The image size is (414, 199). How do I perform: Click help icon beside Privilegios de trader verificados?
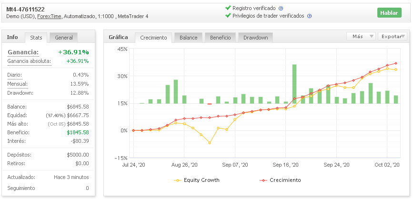pos(309,16)
